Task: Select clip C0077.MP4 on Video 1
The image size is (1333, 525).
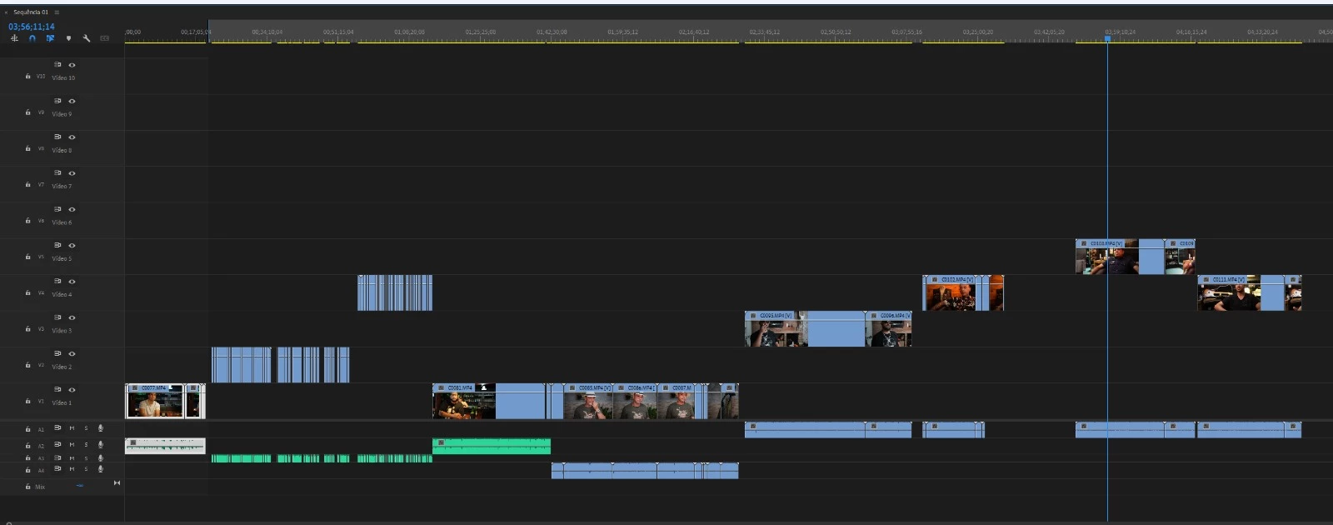Action: 155,401
